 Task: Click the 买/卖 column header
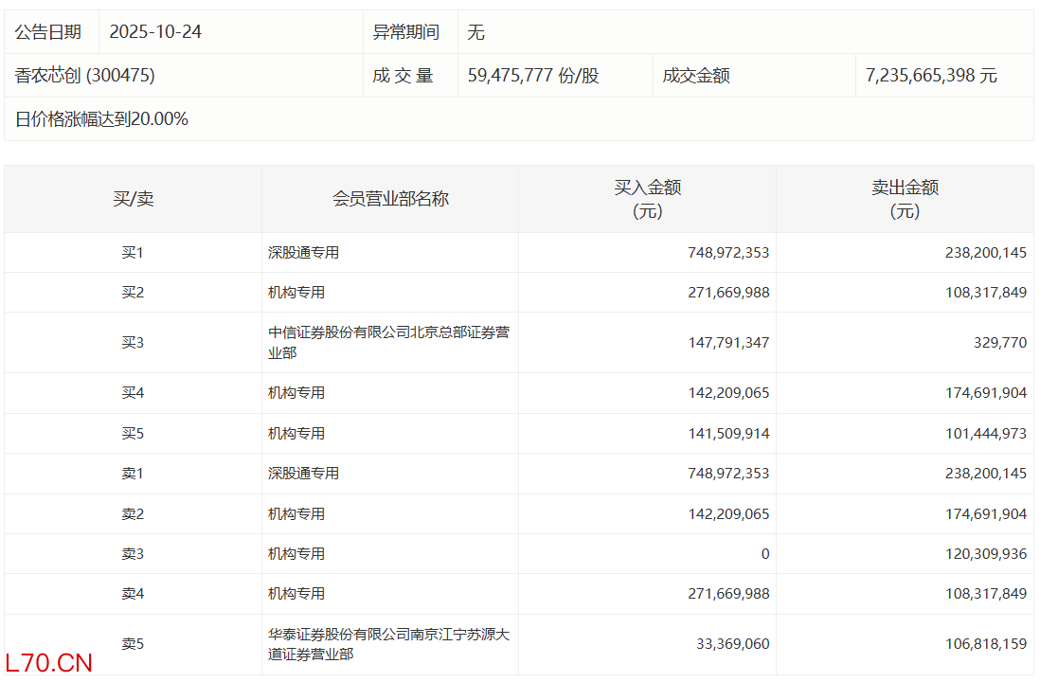[133, 199]
